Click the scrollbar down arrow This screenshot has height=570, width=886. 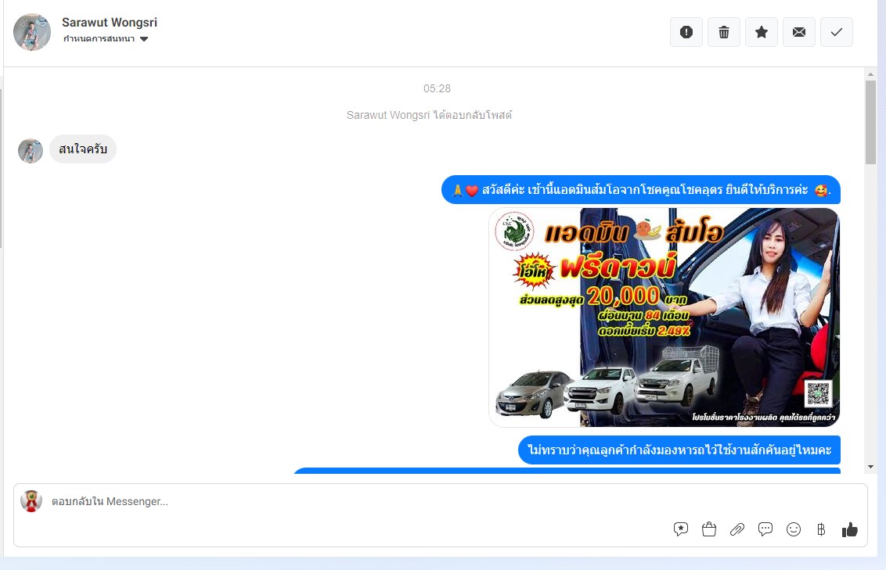[870, 467]
